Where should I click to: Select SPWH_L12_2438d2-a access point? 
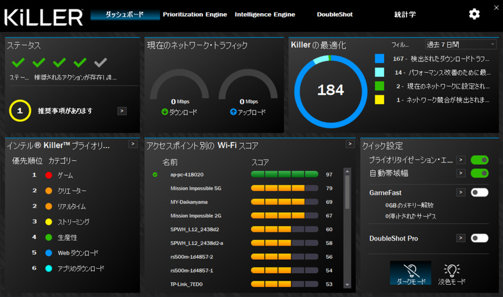tap(197, 243)
